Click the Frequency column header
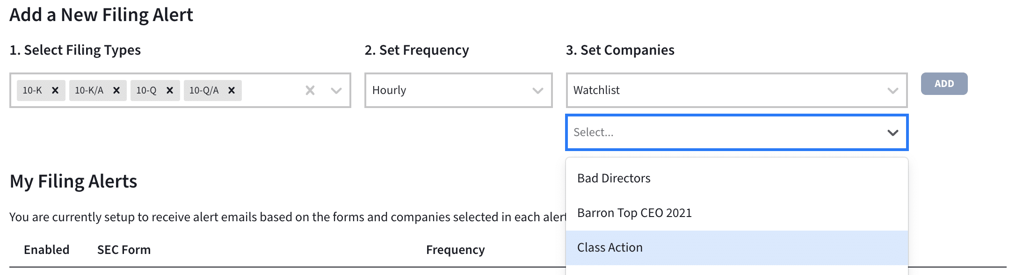 pyautogui.click(x=455, y=250)
